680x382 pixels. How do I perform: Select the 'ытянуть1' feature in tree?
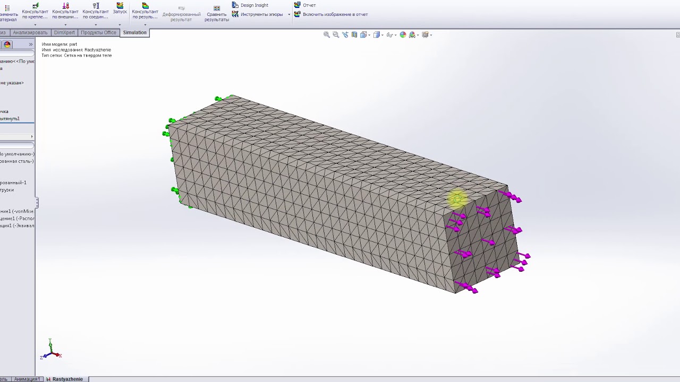10,119
